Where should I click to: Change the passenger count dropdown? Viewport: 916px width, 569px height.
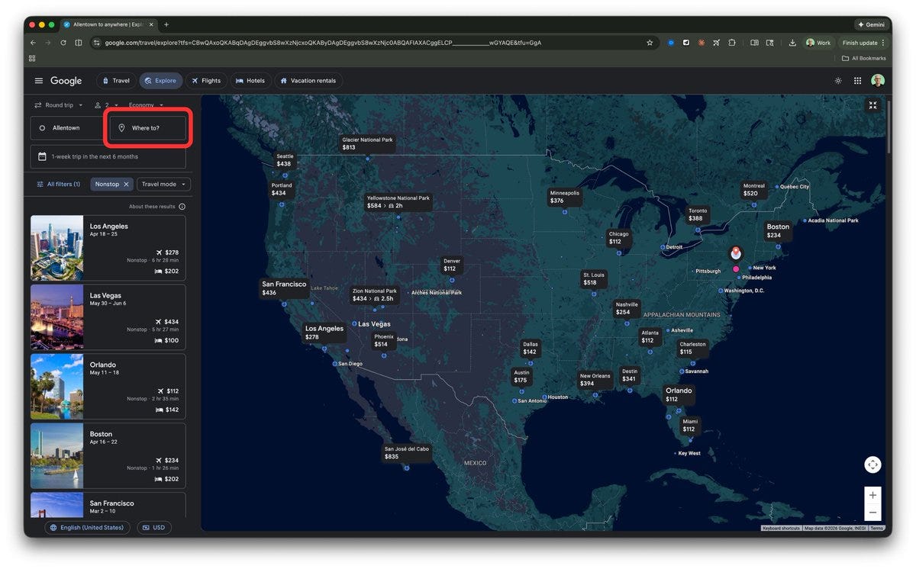point(107,105)
